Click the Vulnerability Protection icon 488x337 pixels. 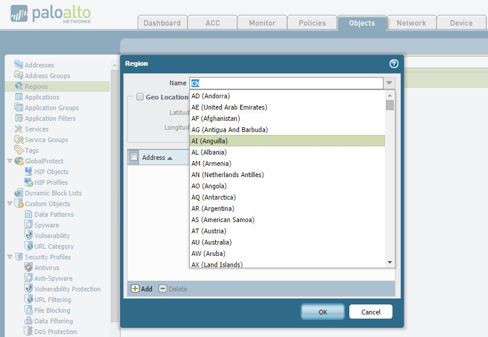click(x=28, y=288)
